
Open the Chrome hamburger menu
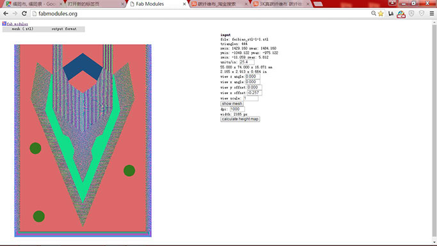pyautogui.click(x=432, y=13)
